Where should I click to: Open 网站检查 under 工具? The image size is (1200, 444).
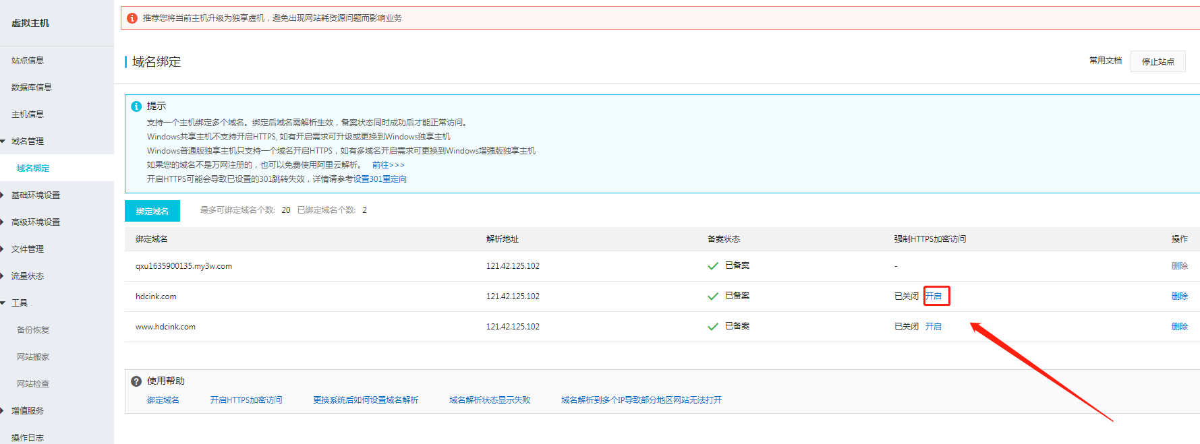point(33,384)
